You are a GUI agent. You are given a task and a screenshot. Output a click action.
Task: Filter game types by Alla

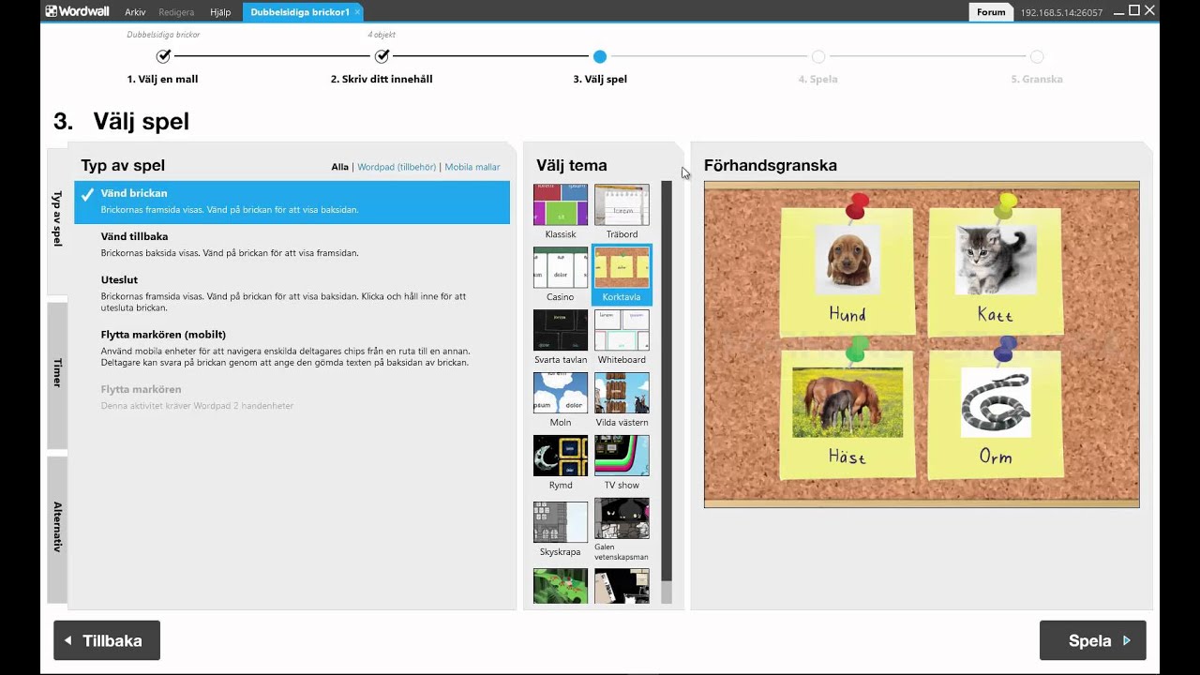339,167
